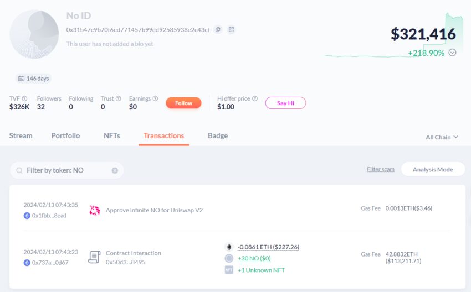Viewport: 471px width, 292px height.
Task: Switch to the Portfolio tab
Action: [x=65, y=136]
